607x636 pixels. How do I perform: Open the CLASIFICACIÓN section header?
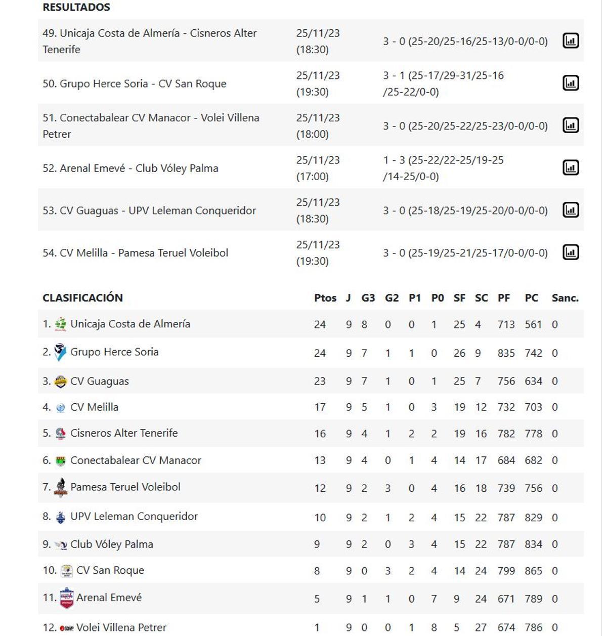(x=83, y=298)
